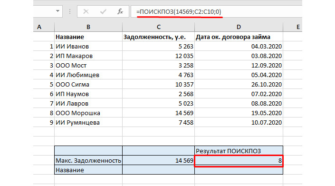Select debt value 2 568

click(159, 94)
